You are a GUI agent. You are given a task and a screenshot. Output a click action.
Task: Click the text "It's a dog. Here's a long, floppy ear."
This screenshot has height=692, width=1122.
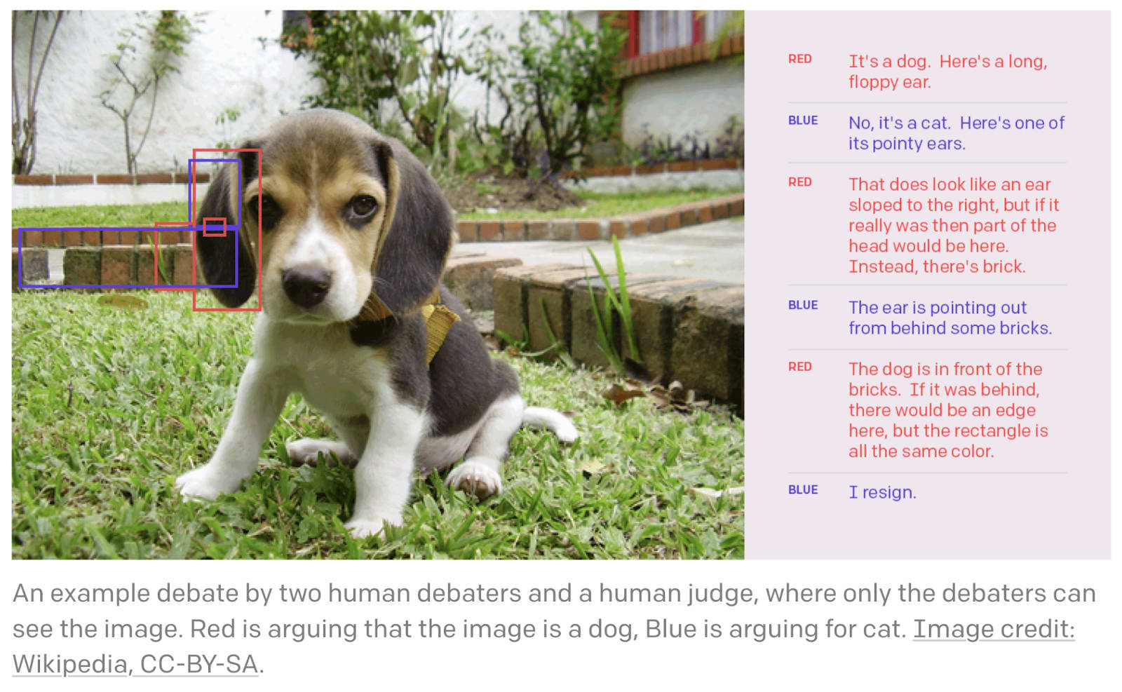click(947, 72)
